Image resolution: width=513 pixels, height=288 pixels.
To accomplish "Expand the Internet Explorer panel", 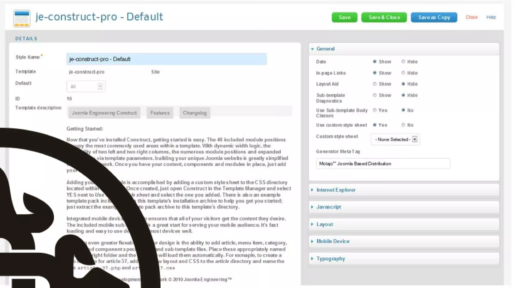I will pyautogui.click(x=336, y=190).
